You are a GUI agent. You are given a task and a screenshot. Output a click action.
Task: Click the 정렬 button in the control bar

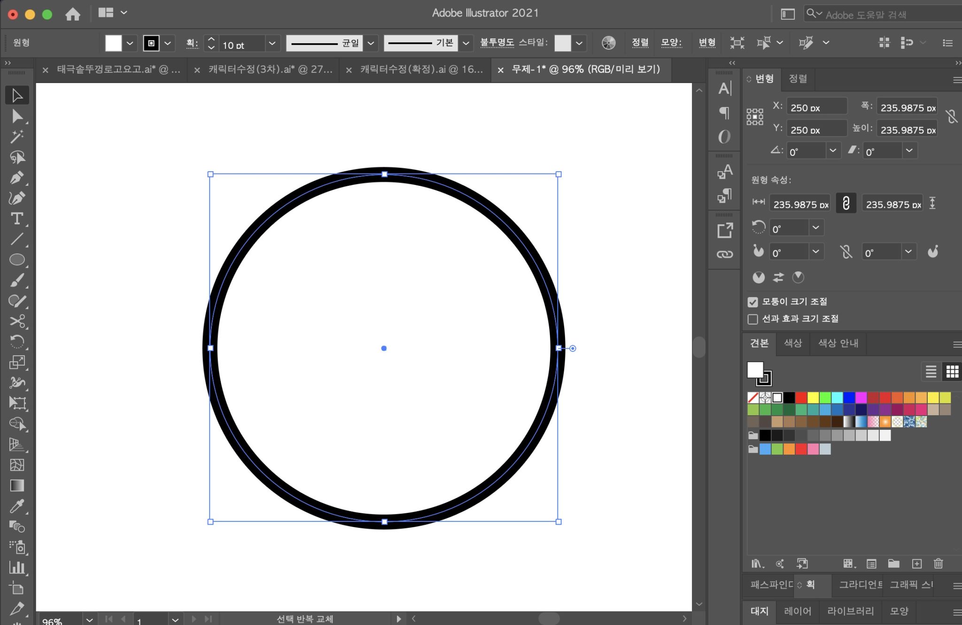[x=640, y=43]
